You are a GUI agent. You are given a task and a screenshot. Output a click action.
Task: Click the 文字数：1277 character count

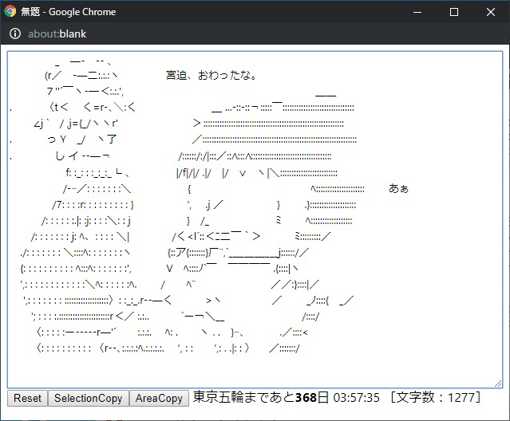434,398
